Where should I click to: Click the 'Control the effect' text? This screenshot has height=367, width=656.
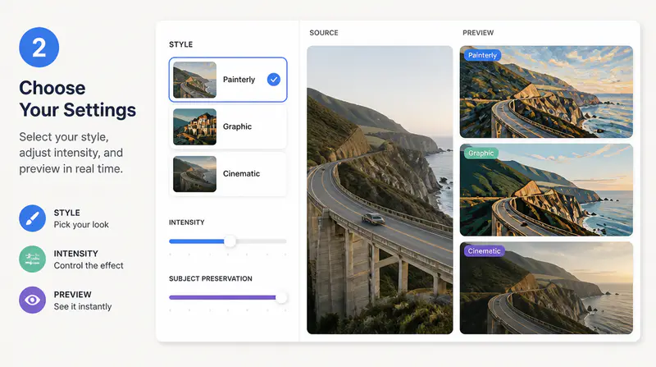pos(89,266)
